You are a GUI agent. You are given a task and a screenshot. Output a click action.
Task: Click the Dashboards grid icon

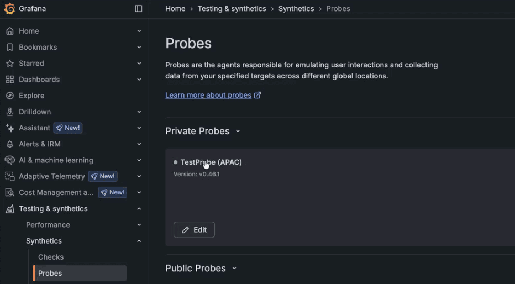[x=10, y=80]
